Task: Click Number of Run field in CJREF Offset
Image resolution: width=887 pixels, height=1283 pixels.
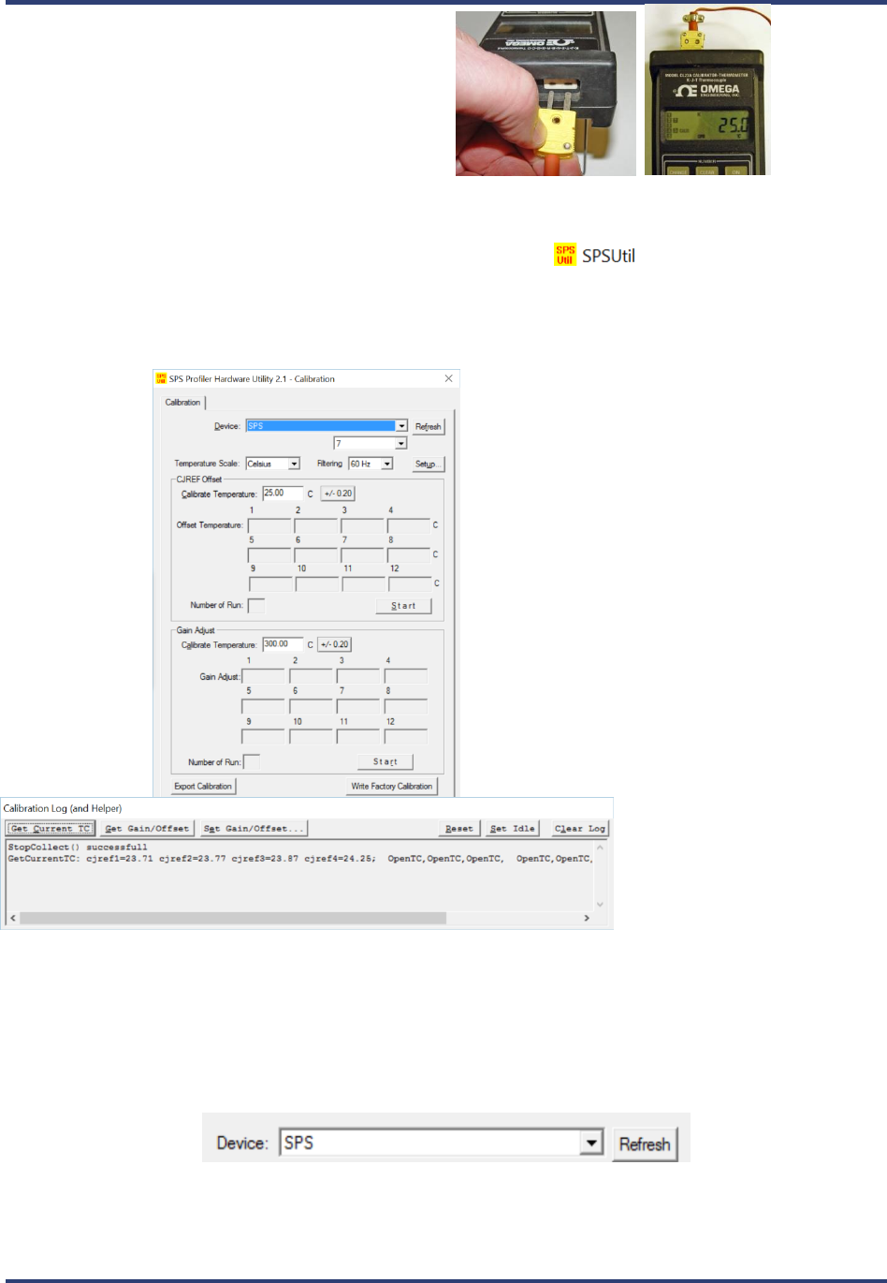Action: coord(255,606)
